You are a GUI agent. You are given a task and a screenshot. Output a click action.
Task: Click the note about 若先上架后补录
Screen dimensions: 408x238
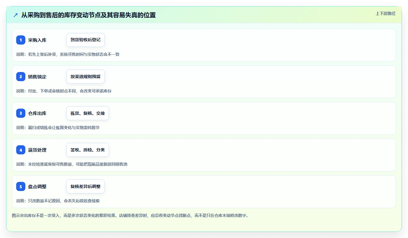pyautogui.click(x=68, y=54)
